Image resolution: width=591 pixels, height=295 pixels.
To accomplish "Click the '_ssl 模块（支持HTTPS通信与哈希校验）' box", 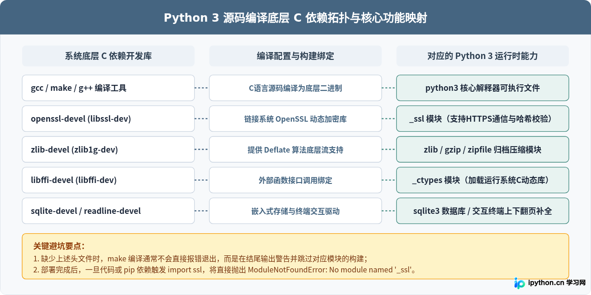I will (x=482, y=119).
